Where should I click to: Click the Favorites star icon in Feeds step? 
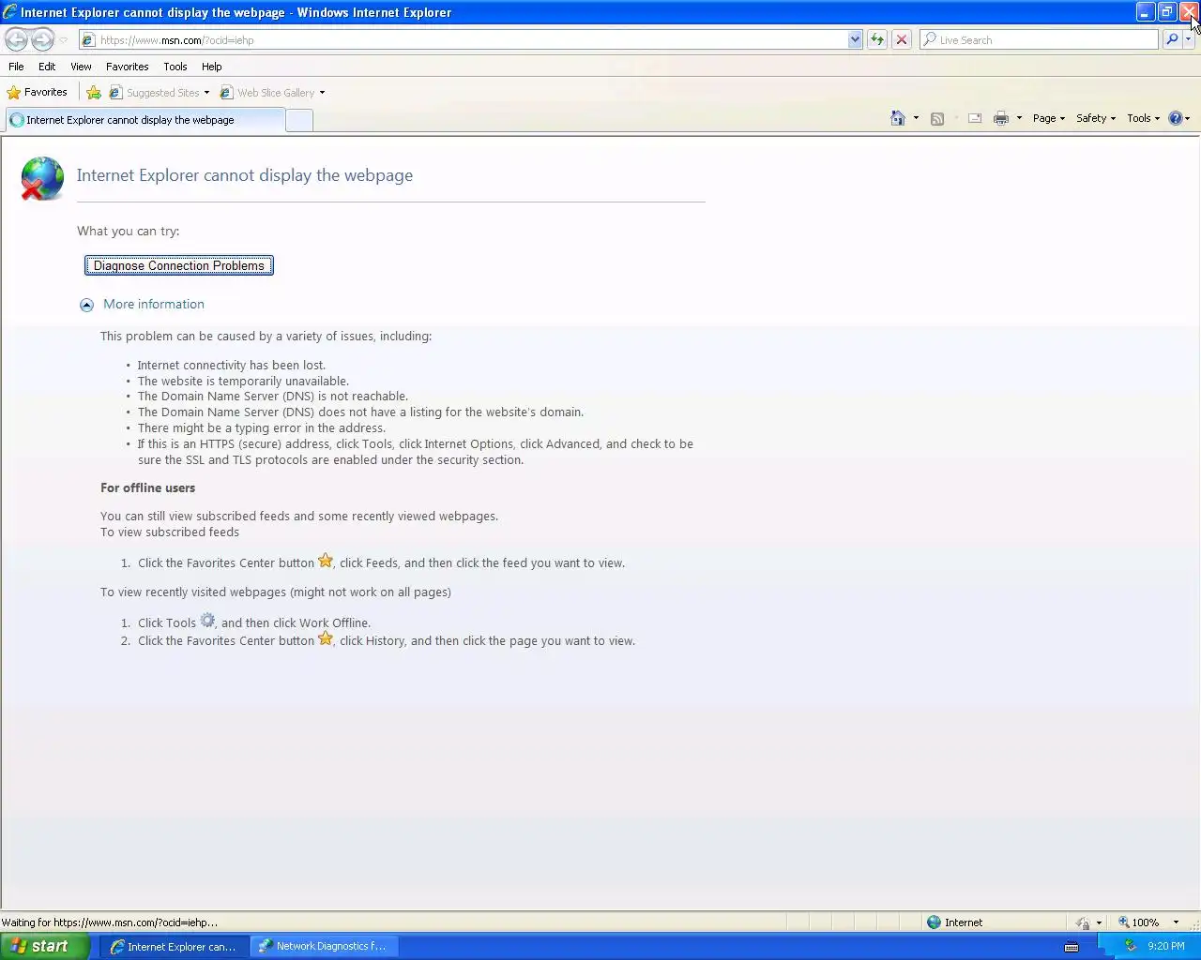click(326, 561)
